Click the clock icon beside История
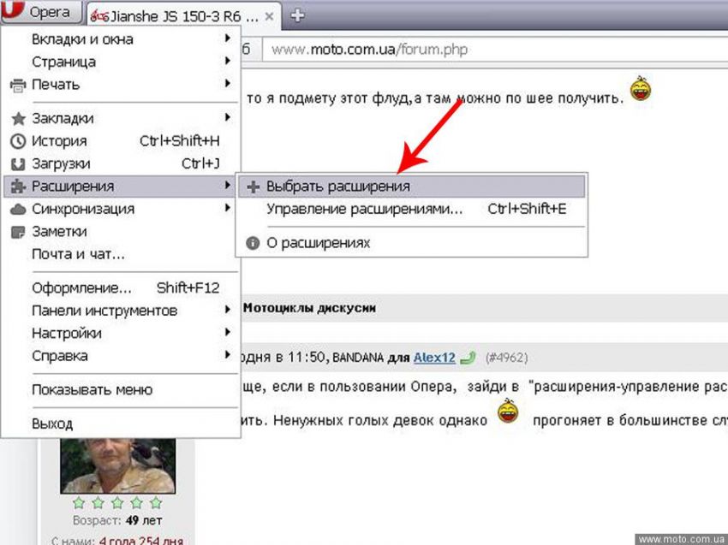The image size is (728, 545). (x=18, y=141)
